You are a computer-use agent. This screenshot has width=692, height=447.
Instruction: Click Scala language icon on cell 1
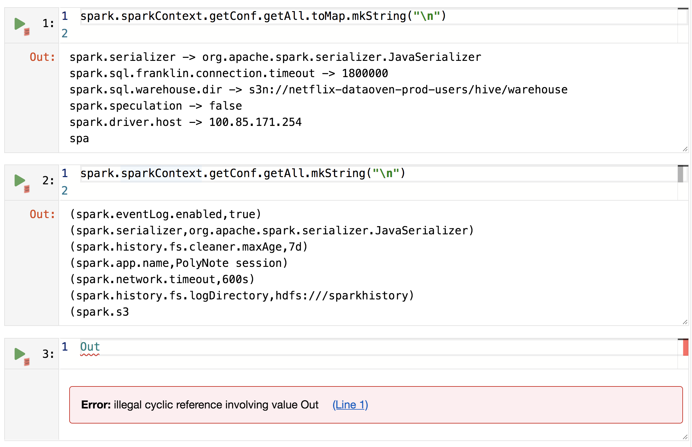tap(27, 32)
